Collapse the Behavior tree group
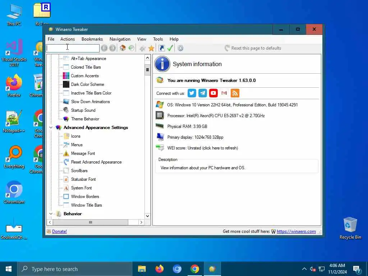 tap(51, 214)
